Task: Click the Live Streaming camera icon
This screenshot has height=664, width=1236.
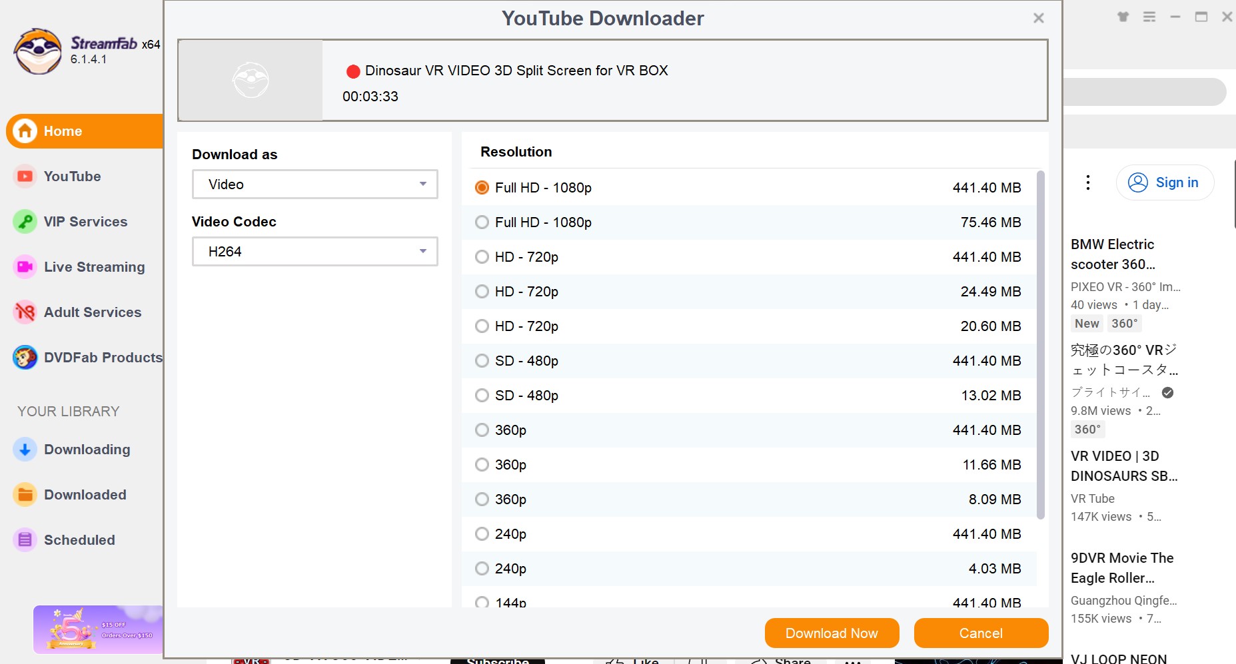Action: pyautogui.click(x=25, y=267)
